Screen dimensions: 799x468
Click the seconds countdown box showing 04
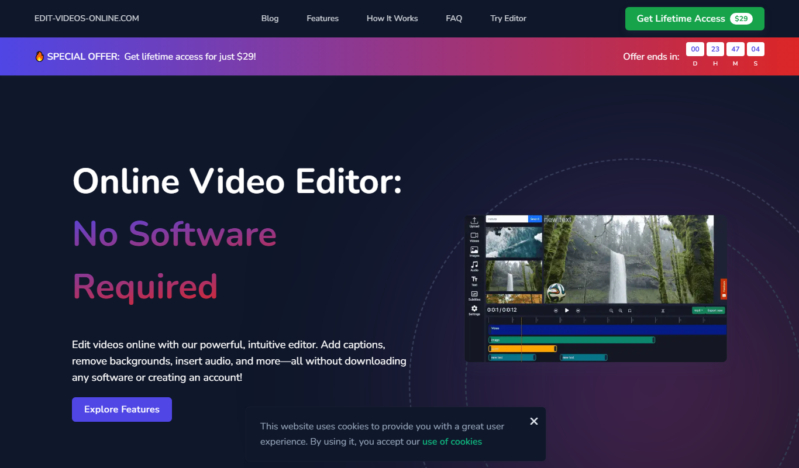tap(756, 49)
